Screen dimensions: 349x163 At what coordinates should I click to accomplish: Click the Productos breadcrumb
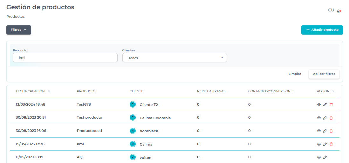16,16
